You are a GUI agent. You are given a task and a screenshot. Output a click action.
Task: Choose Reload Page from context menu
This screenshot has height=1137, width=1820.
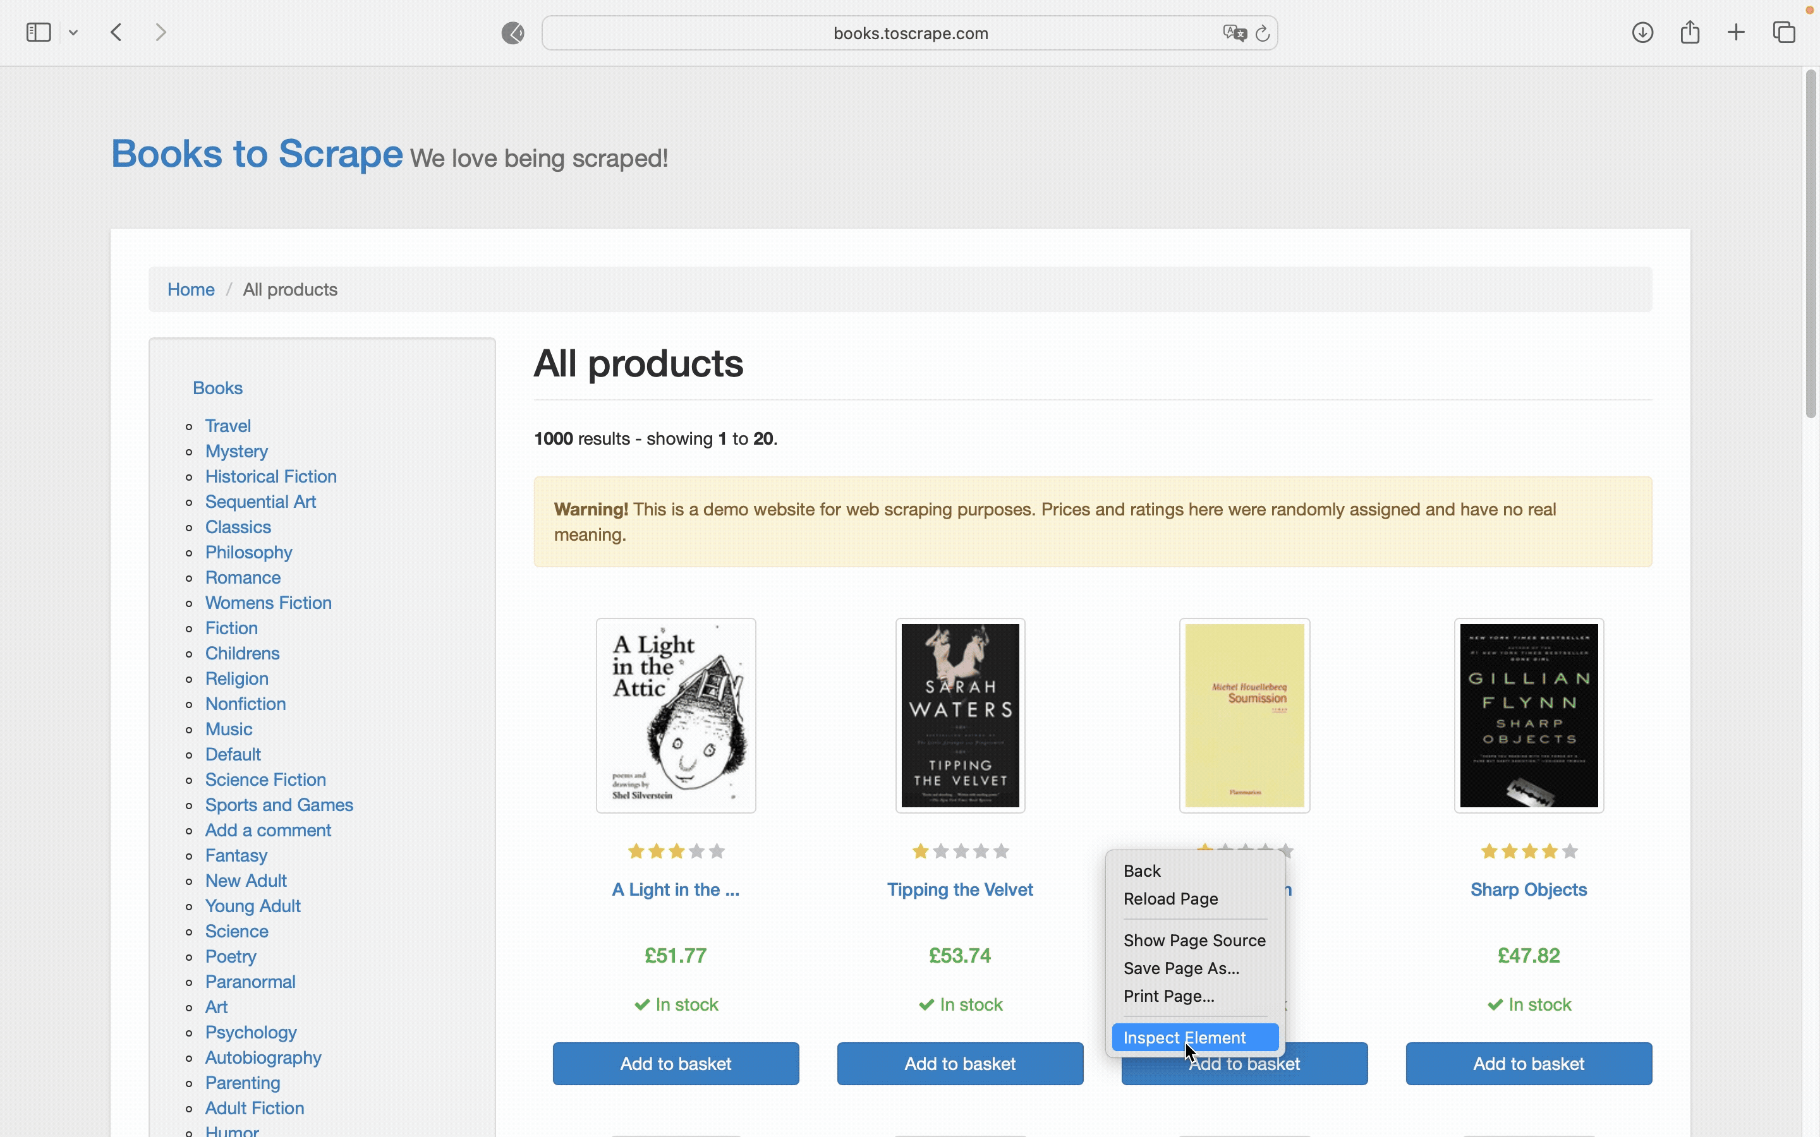(x=1195, y=899)
